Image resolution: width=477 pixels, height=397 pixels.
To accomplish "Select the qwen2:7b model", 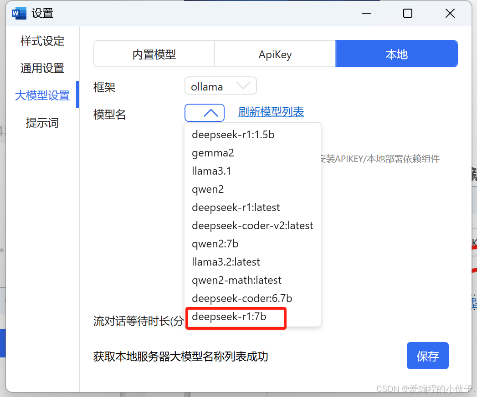I will [x=215, y=244].
